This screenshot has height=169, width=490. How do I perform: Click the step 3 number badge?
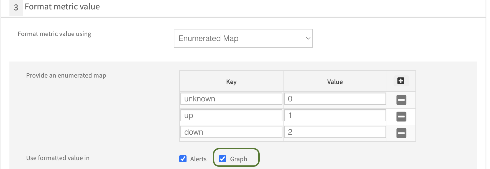(16, 7)
